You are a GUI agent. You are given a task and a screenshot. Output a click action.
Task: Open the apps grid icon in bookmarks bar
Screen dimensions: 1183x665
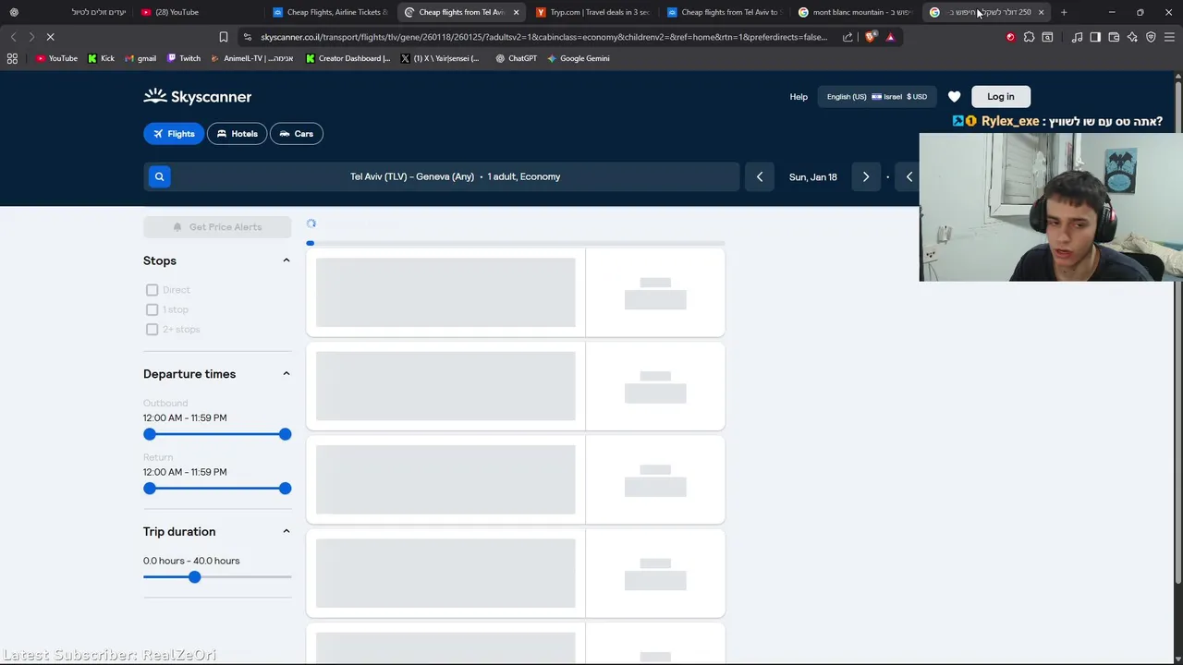click(12, 58)
